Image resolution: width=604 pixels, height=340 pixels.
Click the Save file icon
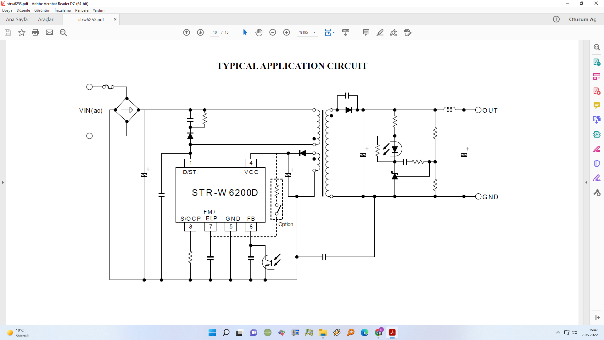8,32
